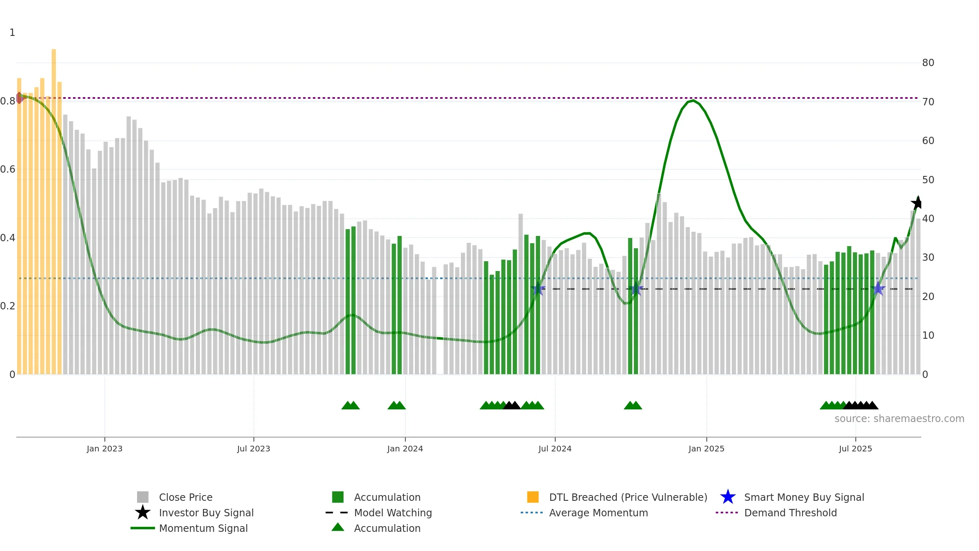Click the black triangles cluster near Jul 2025
This screenshot has height=551, width=979.
(x=861, y=405)
